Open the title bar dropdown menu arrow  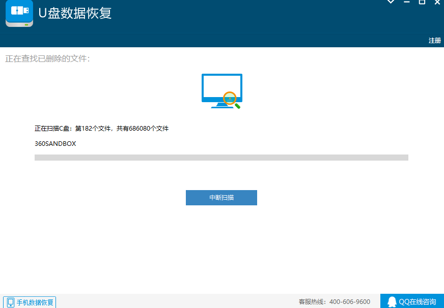[x=391, y=2]
